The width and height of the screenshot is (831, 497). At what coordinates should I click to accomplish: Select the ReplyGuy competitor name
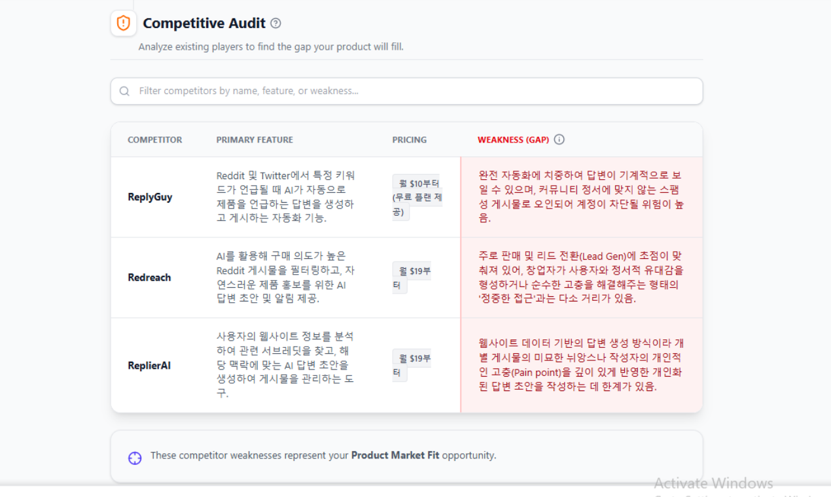pos(150,197)
